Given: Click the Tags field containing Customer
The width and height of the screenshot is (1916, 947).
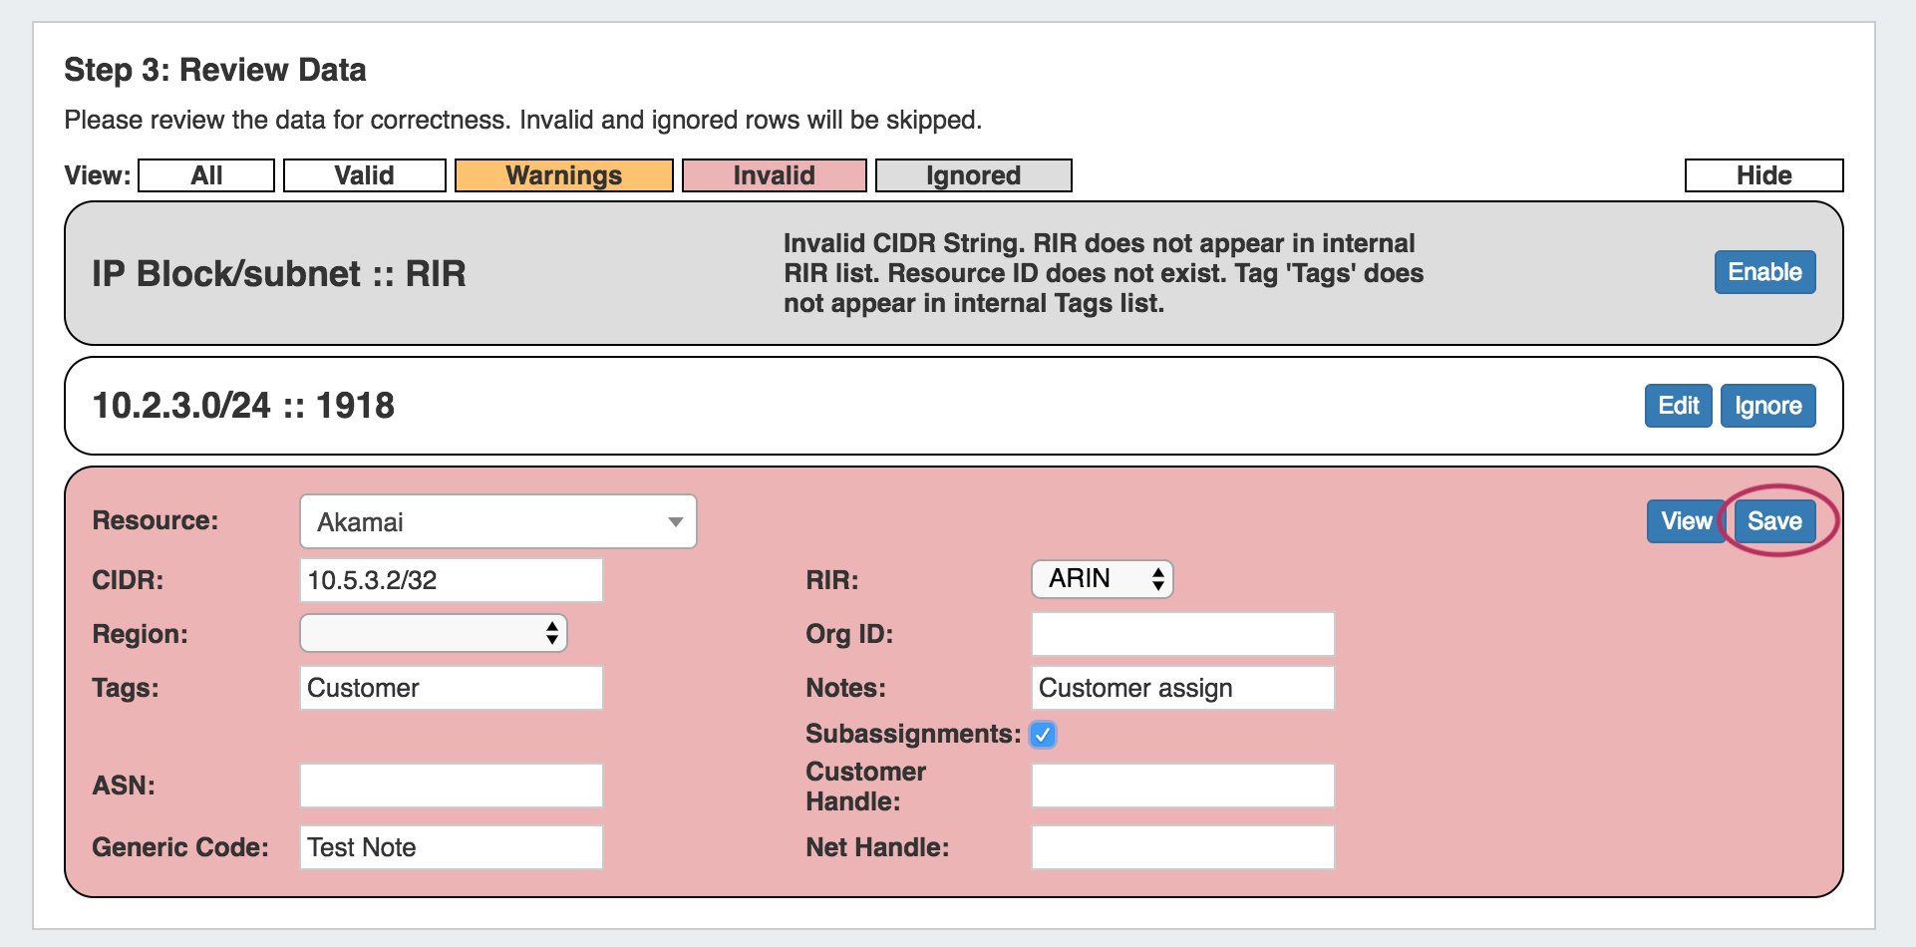Looking at the screenshot, I should [x=451, y=688].
